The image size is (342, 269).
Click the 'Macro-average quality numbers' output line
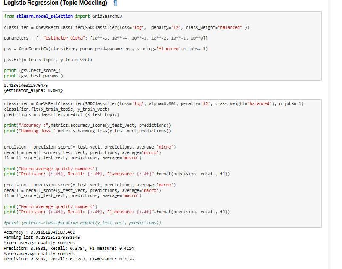[x=39, y=254]
